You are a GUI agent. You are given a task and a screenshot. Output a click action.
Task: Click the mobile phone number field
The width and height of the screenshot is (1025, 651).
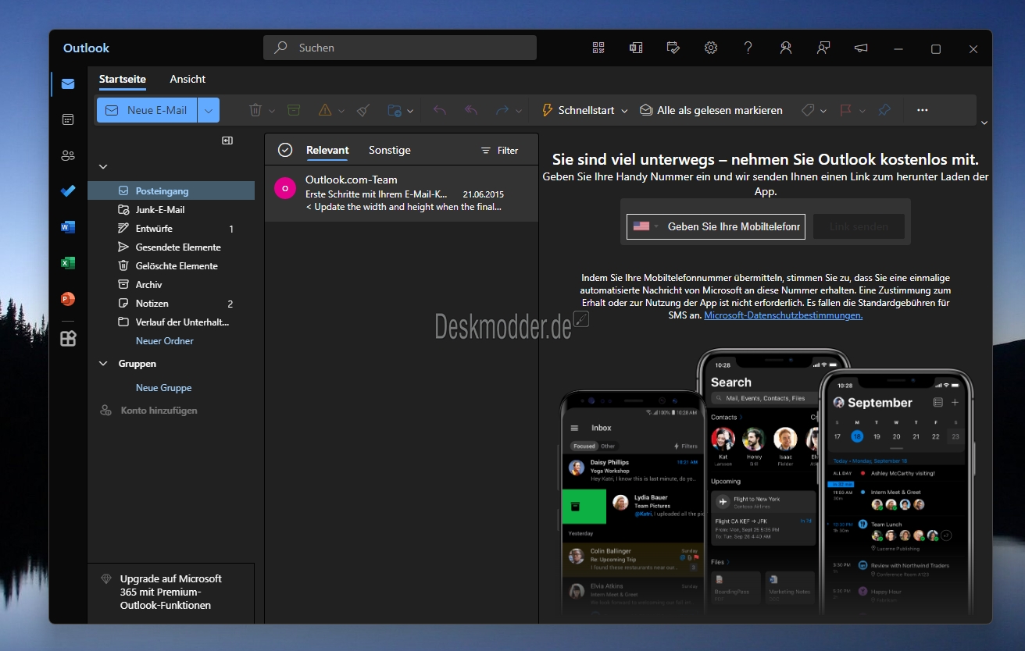734,226
